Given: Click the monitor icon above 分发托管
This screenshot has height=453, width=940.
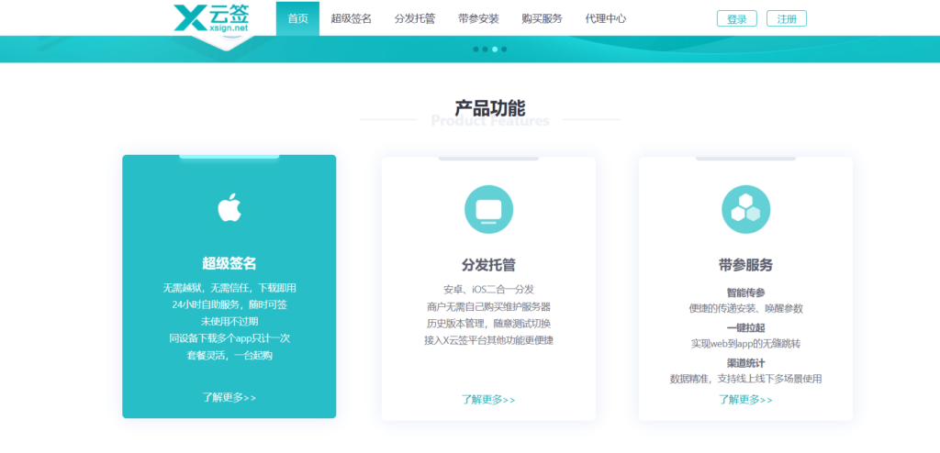Looking at the screenshot, I should (x=488, y=208).
